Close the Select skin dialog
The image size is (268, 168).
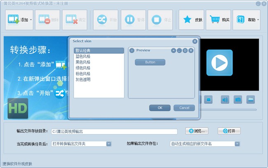point(195,41)
